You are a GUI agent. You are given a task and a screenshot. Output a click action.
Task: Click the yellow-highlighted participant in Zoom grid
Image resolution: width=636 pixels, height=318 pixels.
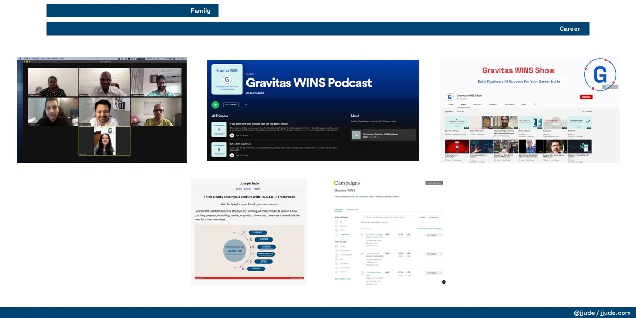click(x=104, y=140)
